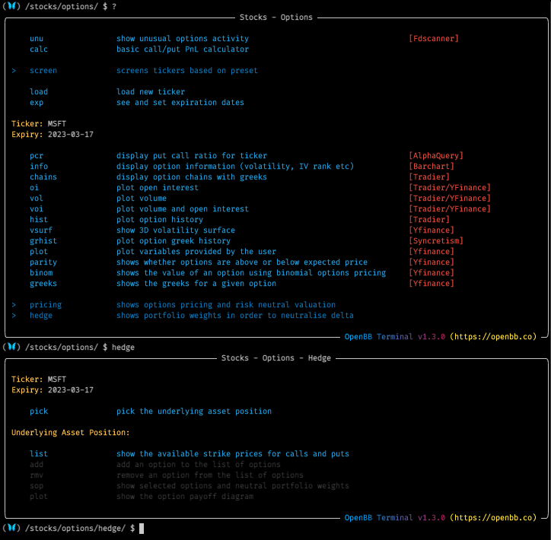The image size is (551, 540).
Task: Click the [Fdscanner] source tag
Action: 434,39
